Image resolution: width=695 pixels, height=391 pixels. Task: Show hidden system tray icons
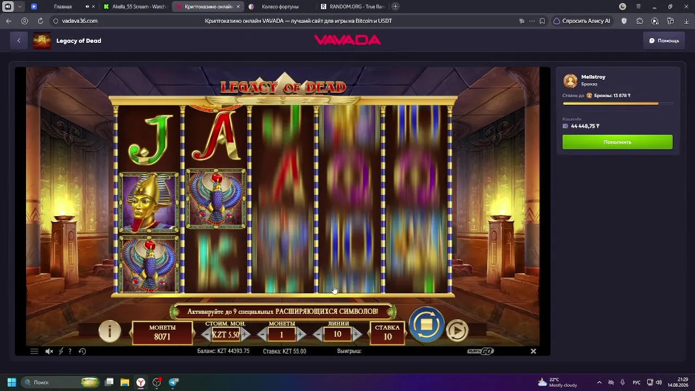pos(599,382)
